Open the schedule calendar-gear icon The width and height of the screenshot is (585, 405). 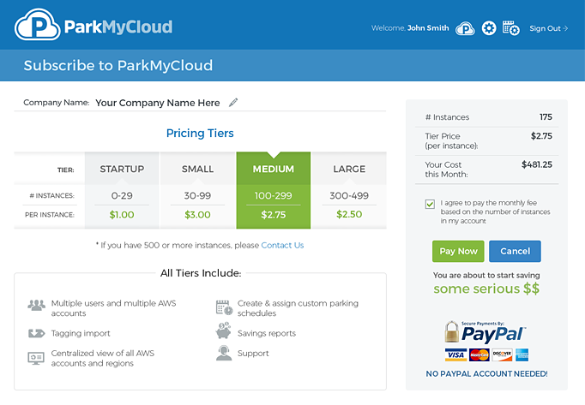point(510,28)
